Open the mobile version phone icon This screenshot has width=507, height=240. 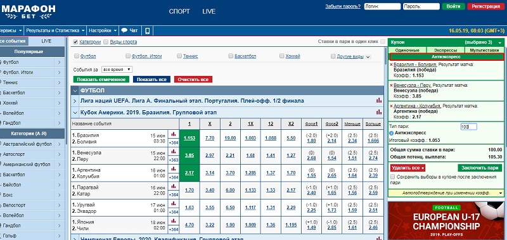148,30
